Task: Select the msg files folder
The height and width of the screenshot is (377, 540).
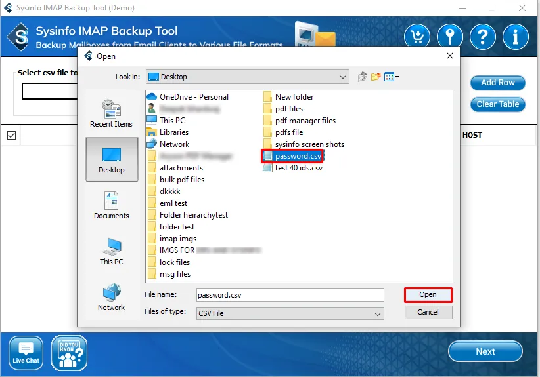Action: [x=169, y=274]
